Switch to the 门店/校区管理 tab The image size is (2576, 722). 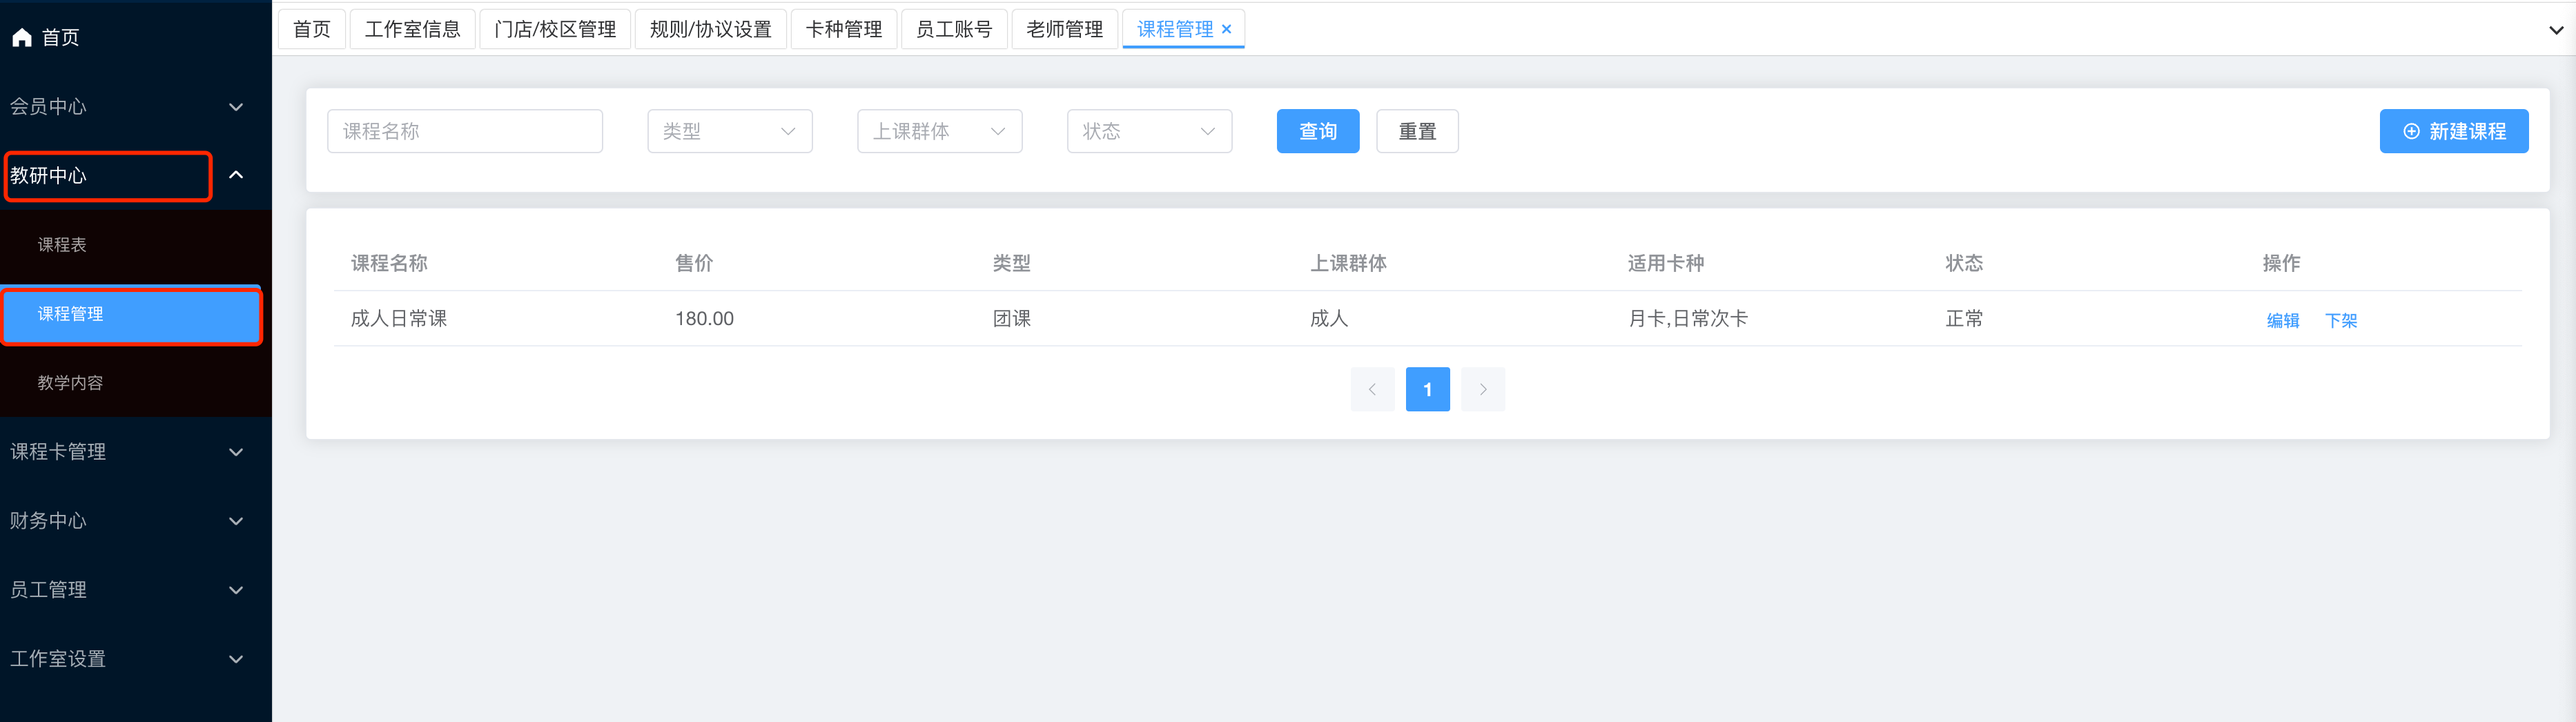click(556, 29)
